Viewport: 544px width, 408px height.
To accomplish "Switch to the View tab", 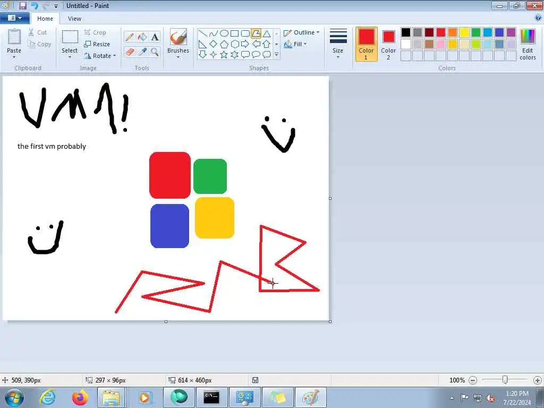I will [74, 19].
